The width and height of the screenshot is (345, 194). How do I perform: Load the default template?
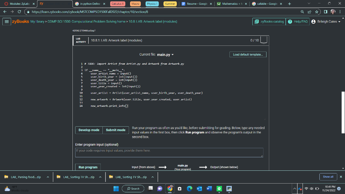[248, 54]
